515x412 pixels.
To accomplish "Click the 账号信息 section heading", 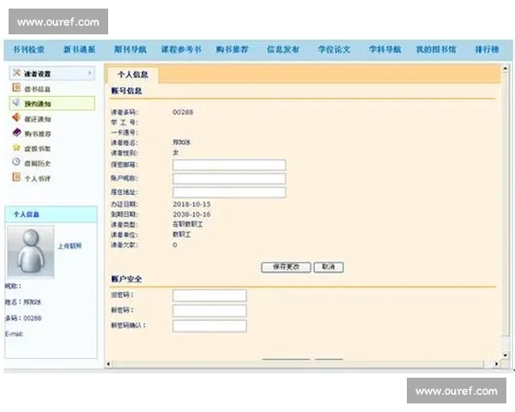I will [x=126, y=91].
